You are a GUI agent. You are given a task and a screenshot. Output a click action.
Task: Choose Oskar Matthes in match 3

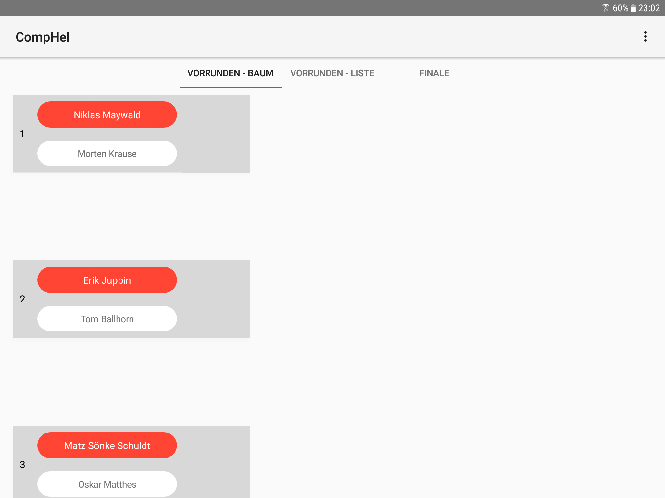tap(107, 484)
